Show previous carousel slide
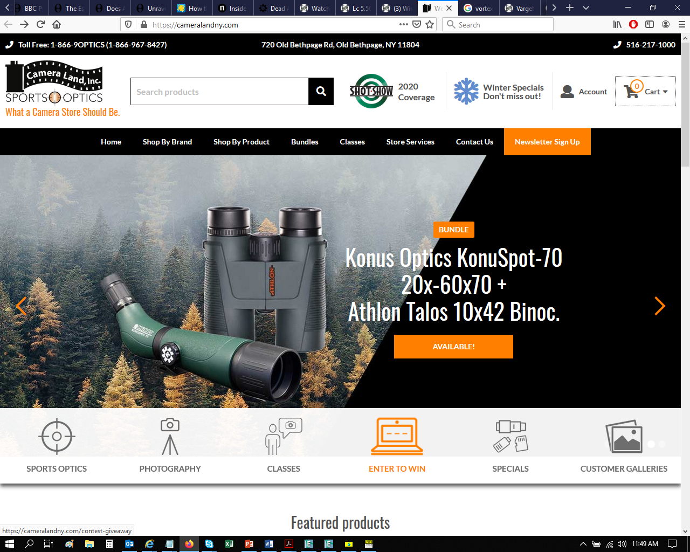The height and width of the screenshot is (552, 690). [x=21, y=306]
